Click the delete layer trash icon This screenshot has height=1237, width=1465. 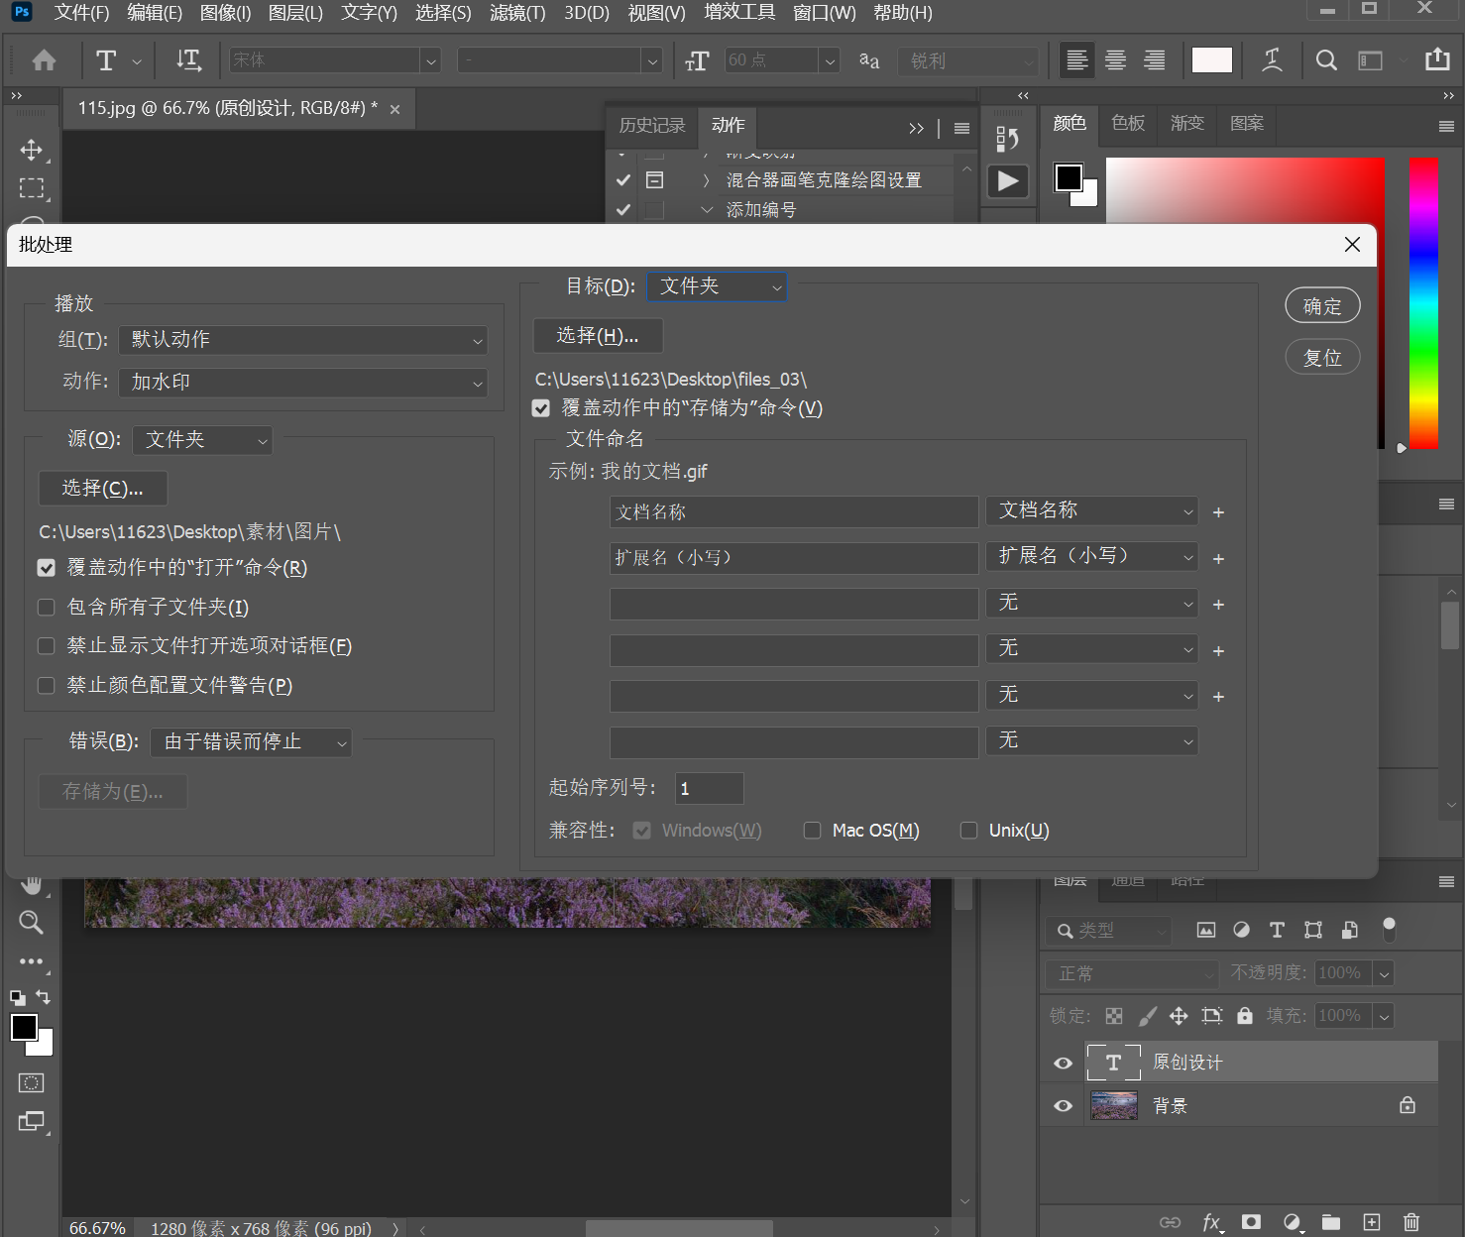[1411, 1222]
